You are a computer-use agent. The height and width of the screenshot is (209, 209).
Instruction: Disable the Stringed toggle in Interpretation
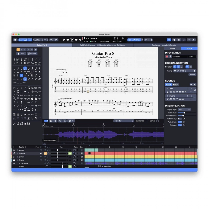179,125
